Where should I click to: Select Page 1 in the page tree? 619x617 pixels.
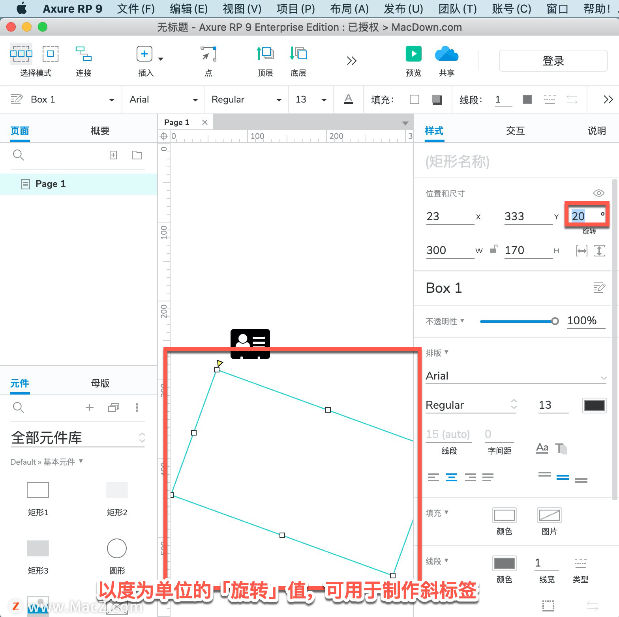click(79, 184)
